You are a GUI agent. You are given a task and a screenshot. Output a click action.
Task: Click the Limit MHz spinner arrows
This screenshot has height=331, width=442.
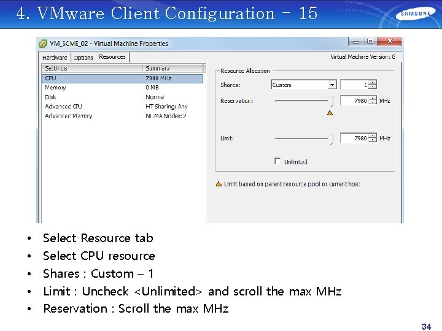tap(373, 138)
